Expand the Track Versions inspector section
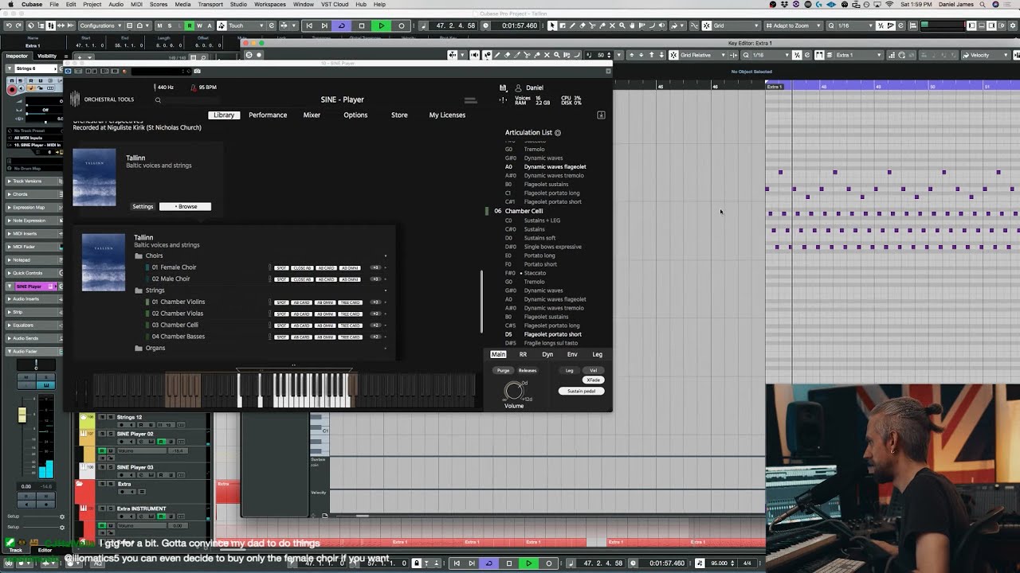This screenshot has width=1020, height=573. pyautogui.click(x=33, y=181)
